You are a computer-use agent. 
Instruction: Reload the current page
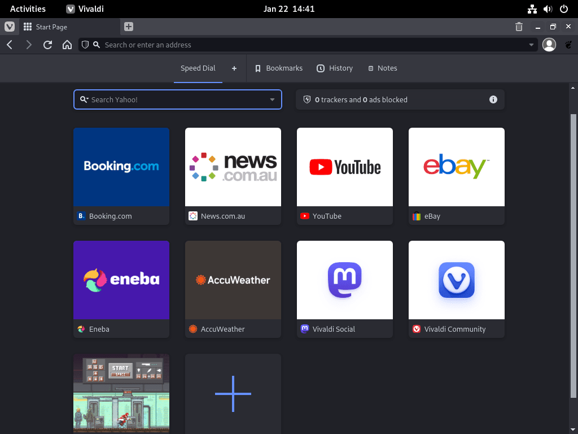(47, 45)
